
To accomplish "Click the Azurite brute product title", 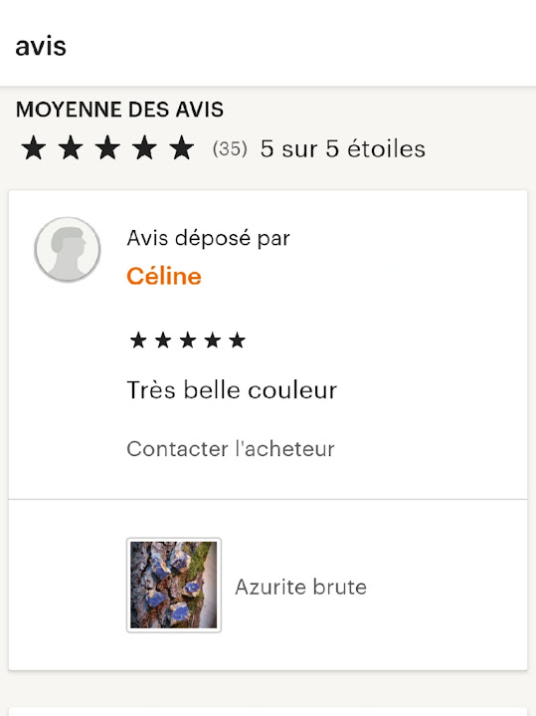I will point(300,587).
